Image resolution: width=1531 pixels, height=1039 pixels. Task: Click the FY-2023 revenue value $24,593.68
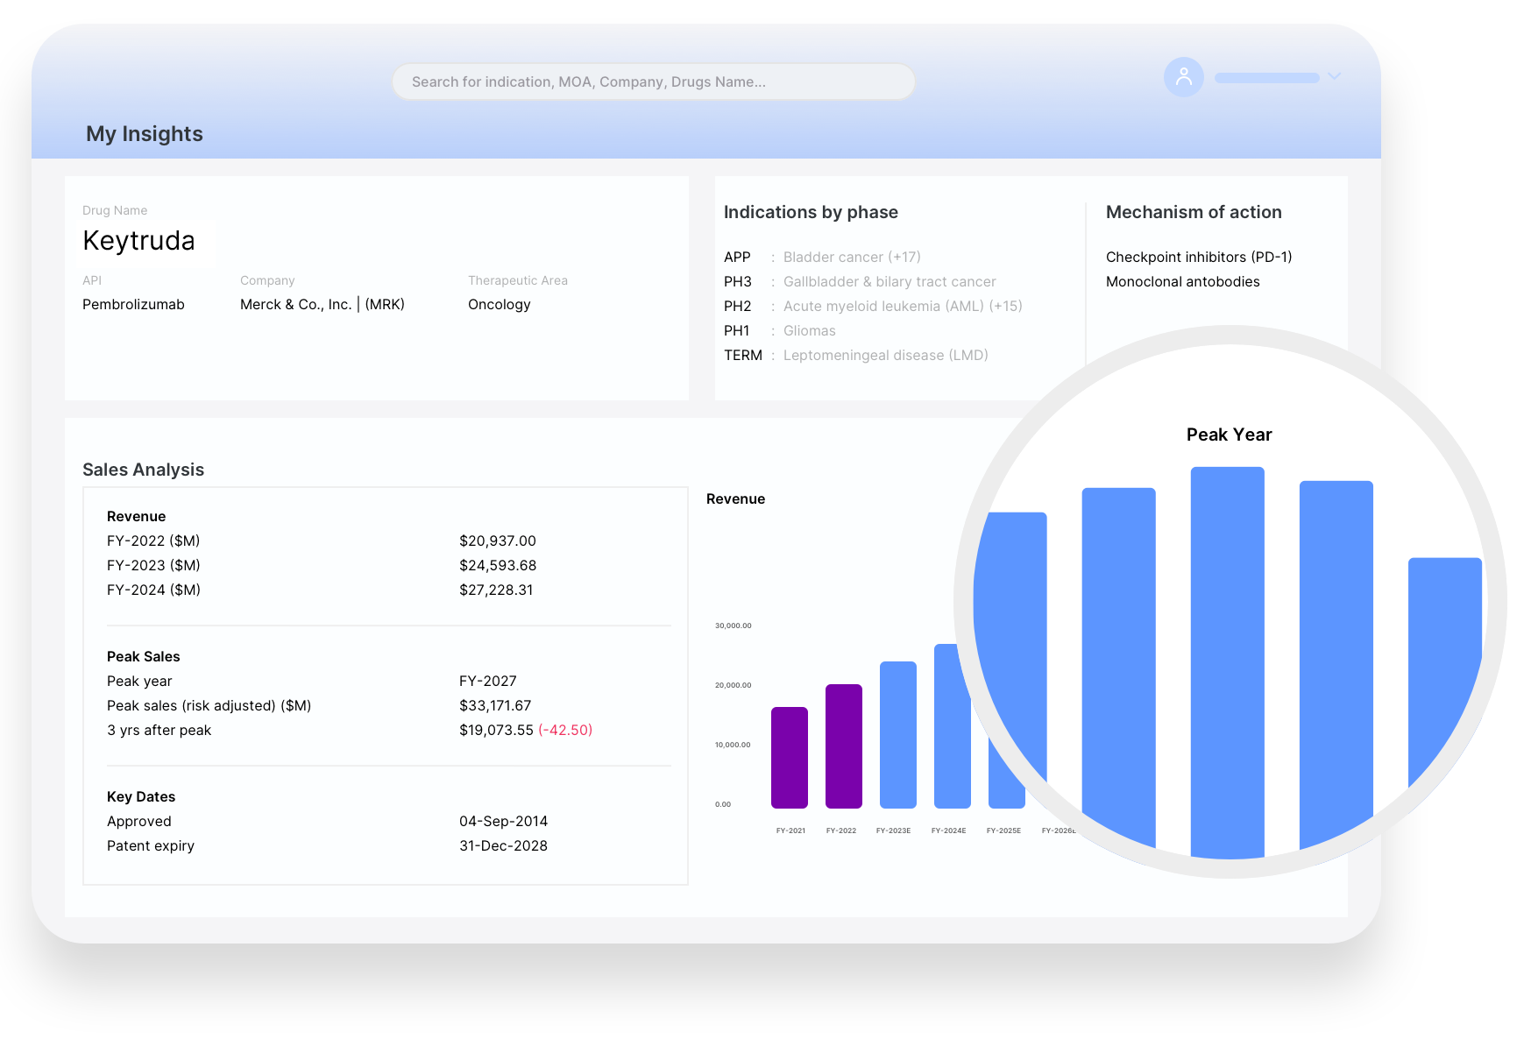(498, 566)
